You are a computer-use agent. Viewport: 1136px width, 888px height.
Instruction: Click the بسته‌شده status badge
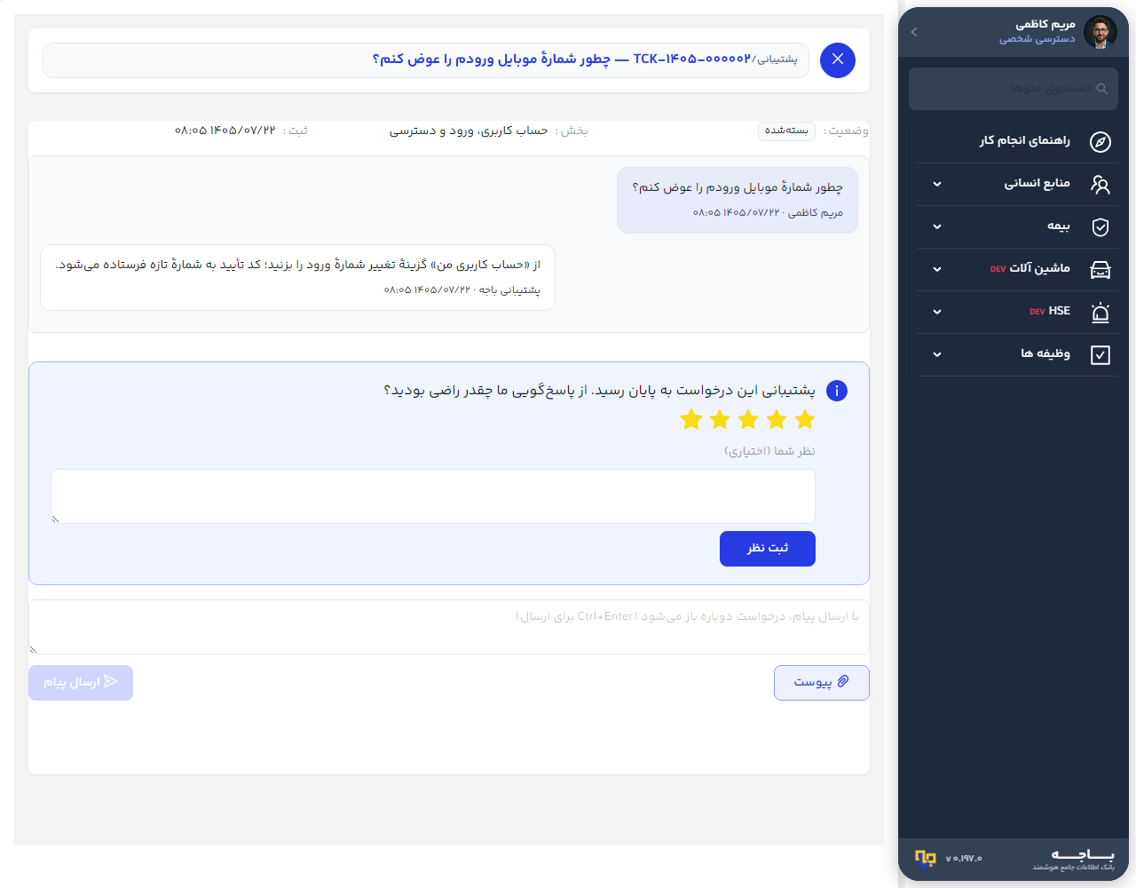787,131
